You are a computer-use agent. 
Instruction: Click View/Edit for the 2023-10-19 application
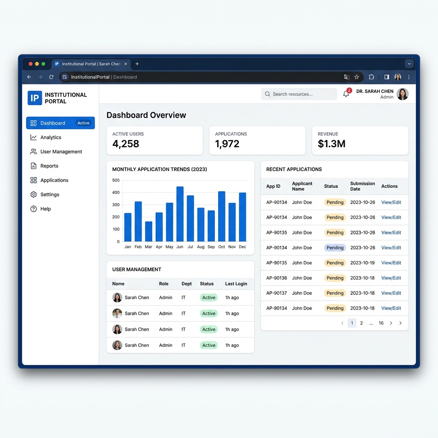click(391, 263)
